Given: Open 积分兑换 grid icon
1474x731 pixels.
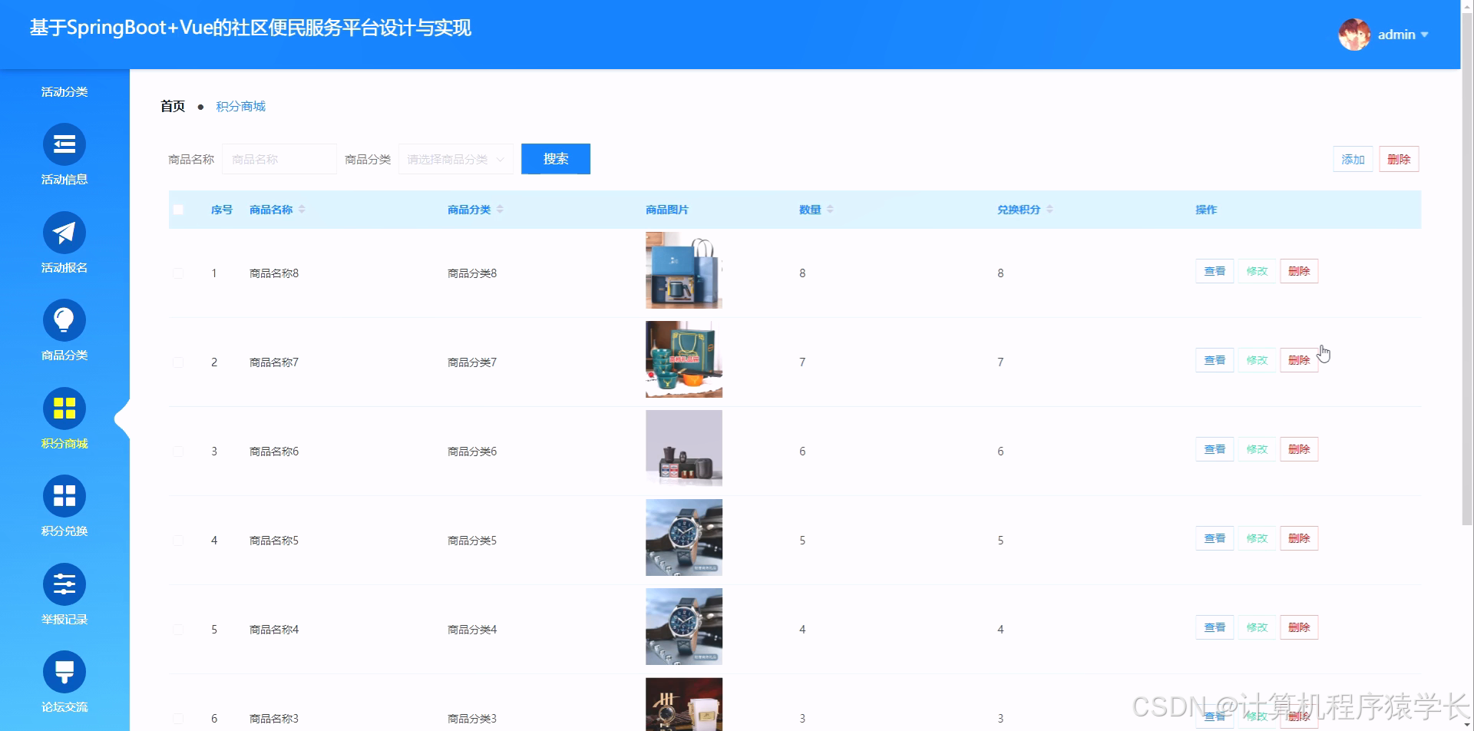Looking at the screenshot, I should pyautogui.click(x=64, y=496).
